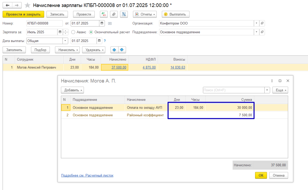Expand the Подразделение dropdown arrow

tap(256, 32)
